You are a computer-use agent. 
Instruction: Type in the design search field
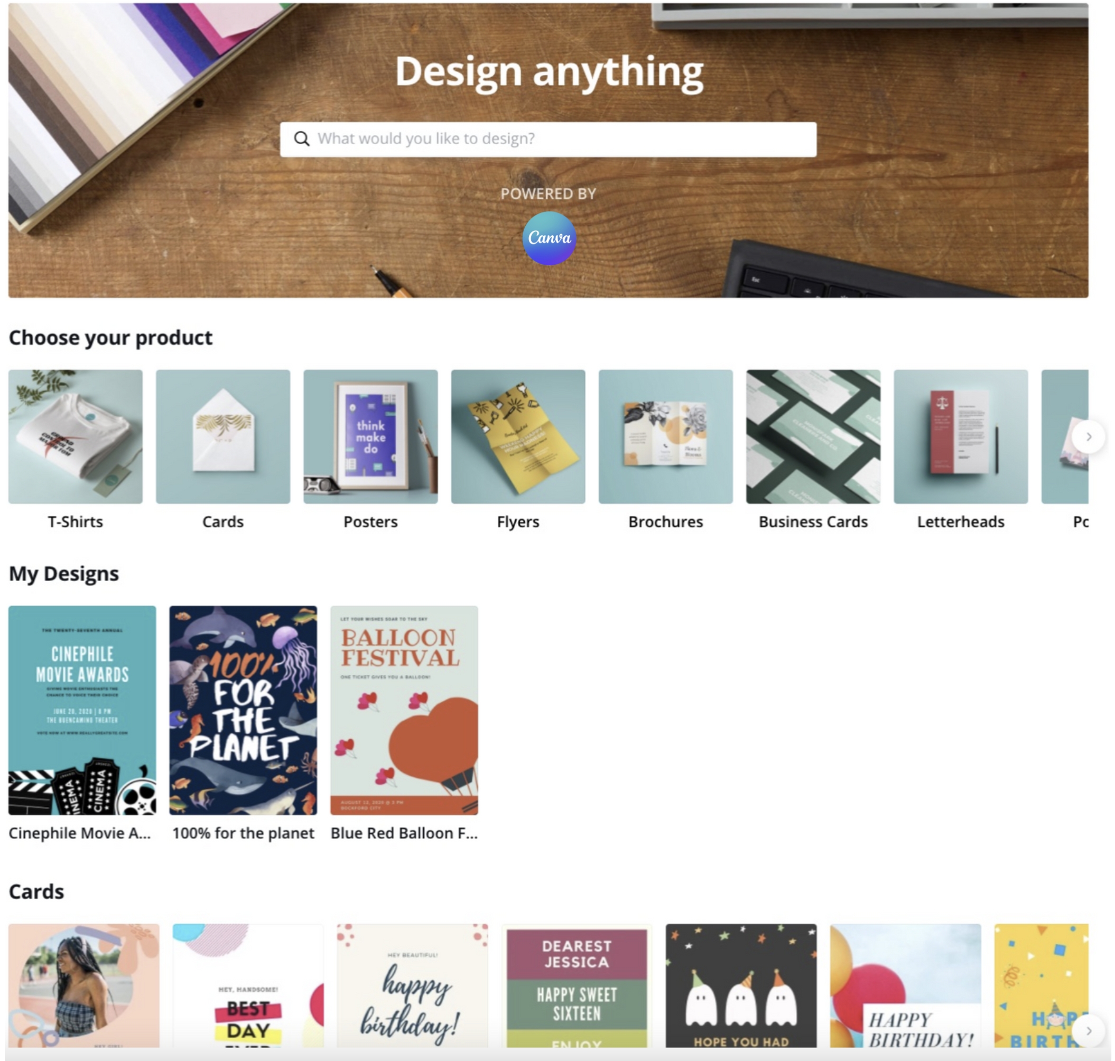pyautogui.click(x=560, y=139)
